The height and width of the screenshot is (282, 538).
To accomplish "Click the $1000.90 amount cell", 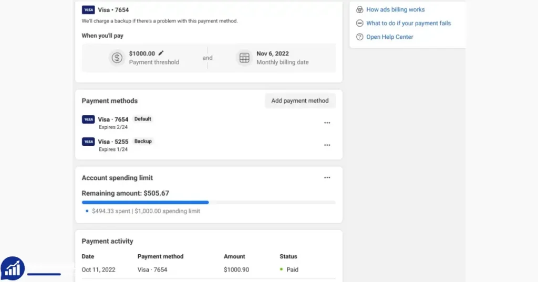I will point(236,269).
